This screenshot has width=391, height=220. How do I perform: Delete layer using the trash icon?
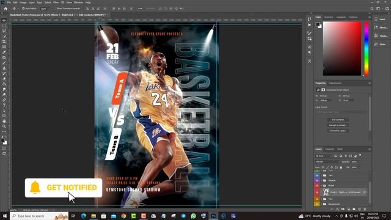[365, 209]
